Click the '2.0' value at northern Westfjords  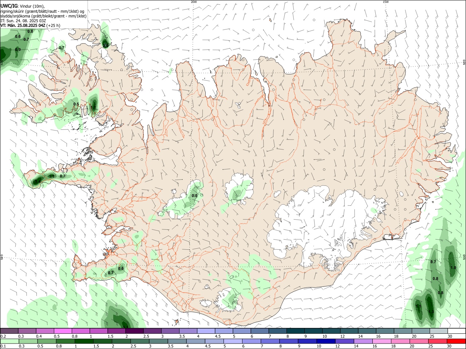click(x=106, y=46)
